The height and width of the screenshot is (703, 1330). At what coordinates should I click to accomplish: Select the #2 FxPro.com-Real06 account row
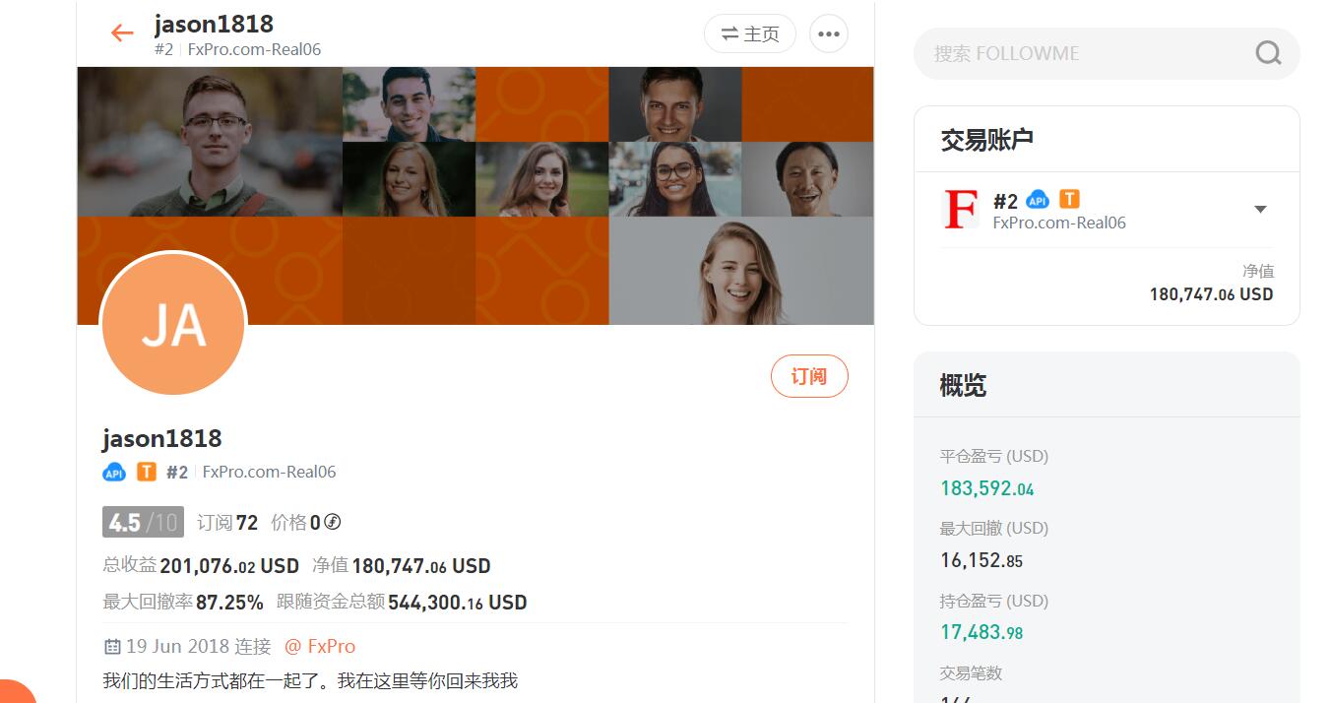pyautogui.click(x=1107, y=210)
